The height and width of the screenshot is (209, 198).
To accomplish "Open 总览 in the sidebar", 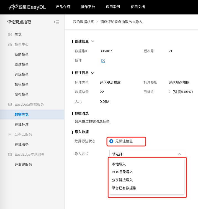I will pos(18,34).
